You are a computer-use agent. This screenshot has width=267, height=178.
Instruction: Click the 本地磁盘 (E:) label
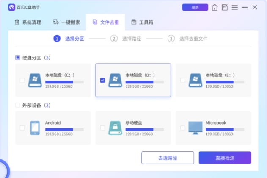click(220, 75)
